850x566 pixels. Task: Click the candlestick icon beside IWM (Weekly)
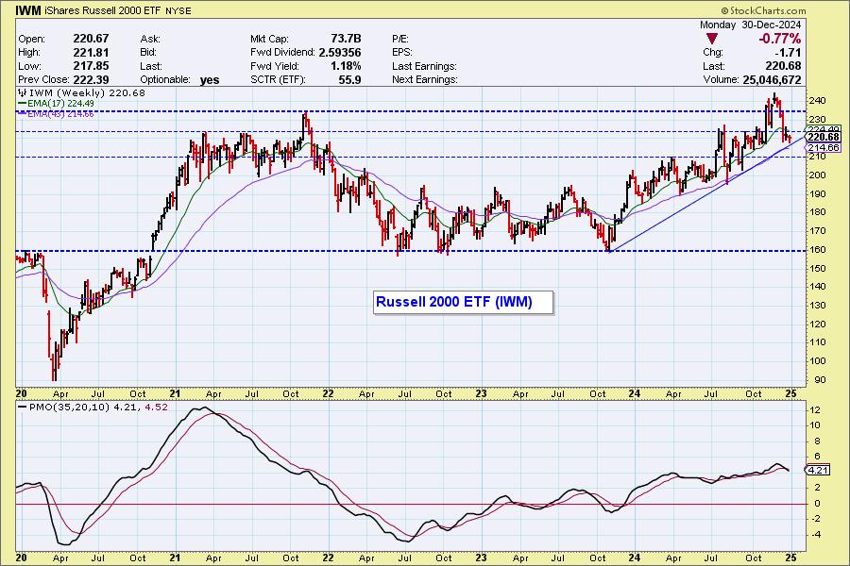[23, 92]
